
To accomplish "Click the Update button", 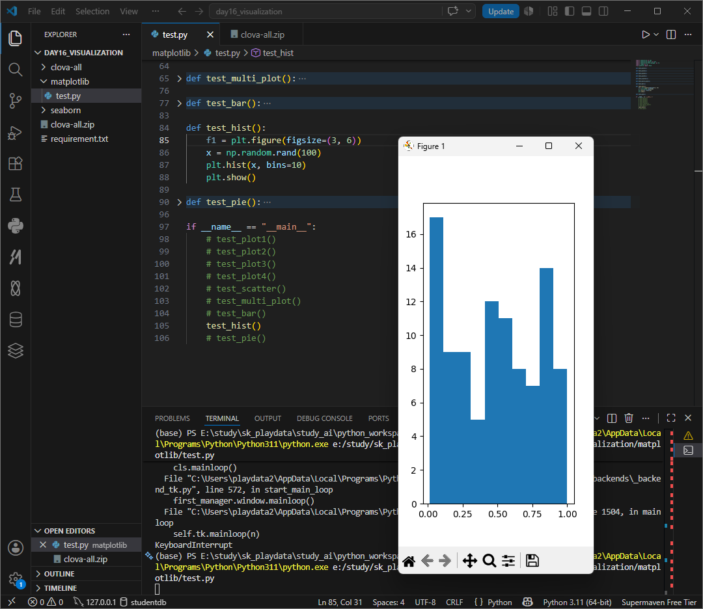I will pos(501,11).
